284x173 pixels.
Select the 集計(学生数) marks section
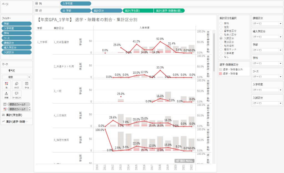point(16,115)
